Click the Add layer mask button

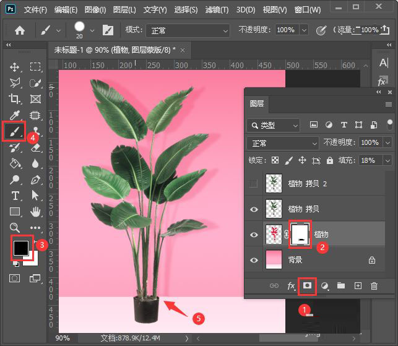[306, 285]
